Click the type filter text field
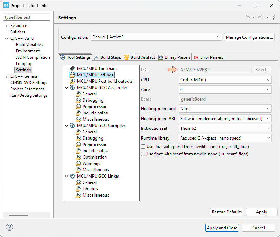 point(26,17)
